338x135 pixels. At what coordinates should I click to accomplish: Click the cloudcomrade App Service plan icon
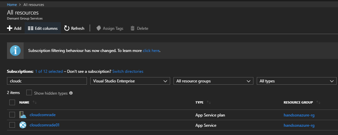tap(23, 115)
